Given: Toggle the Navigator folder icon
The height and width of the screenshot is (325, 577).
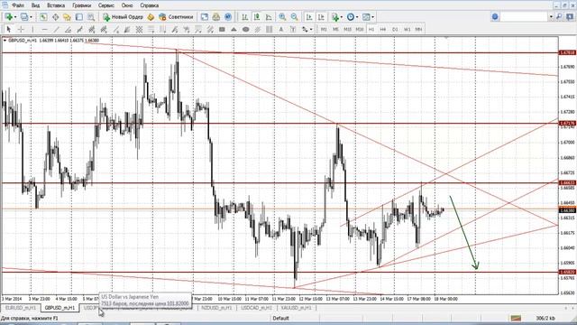Looking at the screenshot, I should point(67,17).
